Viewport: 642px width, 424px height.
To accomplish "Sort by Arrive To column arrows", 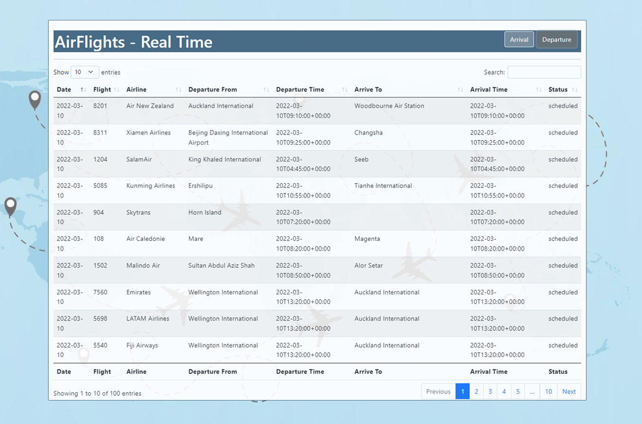I will point(460,90).
